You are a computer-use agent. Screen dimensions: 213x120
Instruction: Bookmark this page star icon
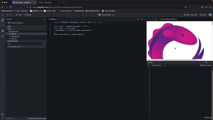click(186, 7)
